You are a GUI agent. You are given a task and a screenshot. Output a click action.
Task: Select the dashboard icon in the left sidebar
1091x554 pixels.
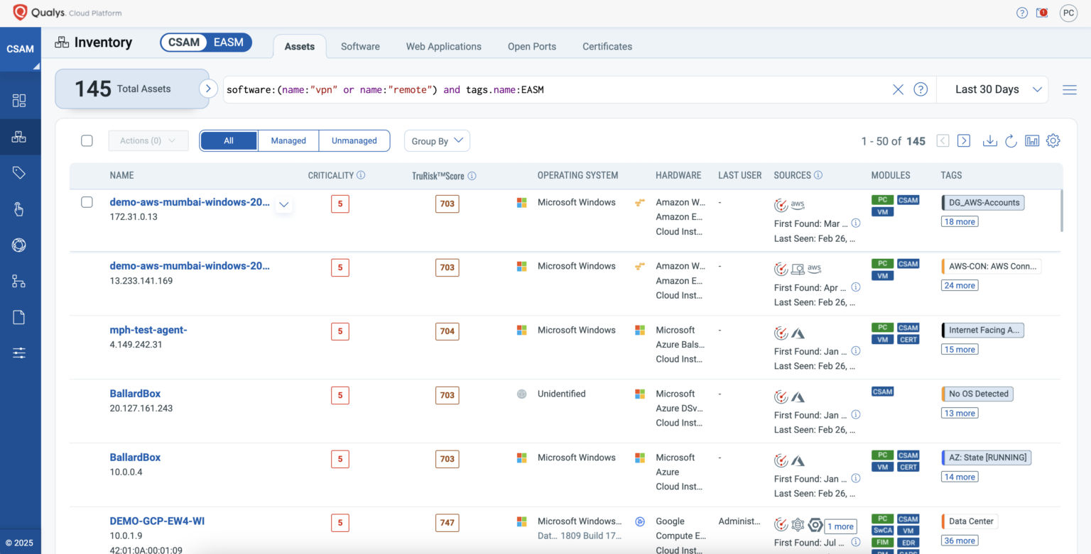tap(21, 99)
